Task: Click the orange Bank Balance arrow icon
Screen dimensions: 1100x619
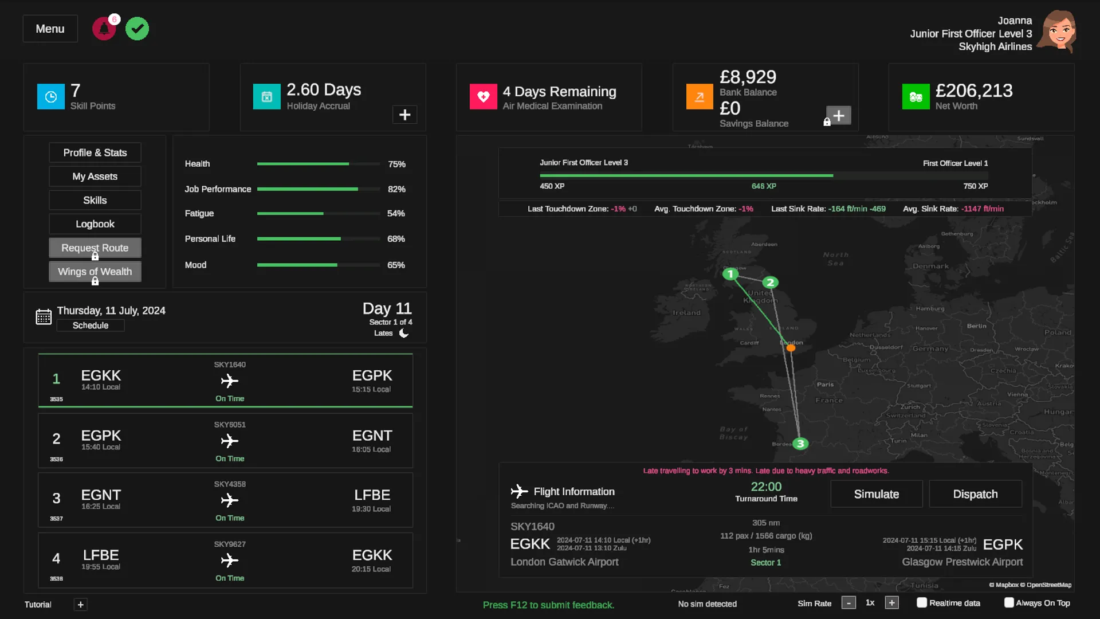Action: point(700,97)
